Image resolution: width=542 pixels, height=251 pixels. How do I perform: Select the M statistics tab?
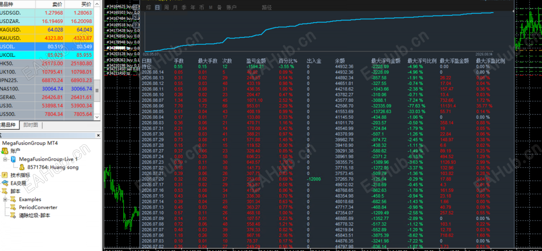(210, 8)
